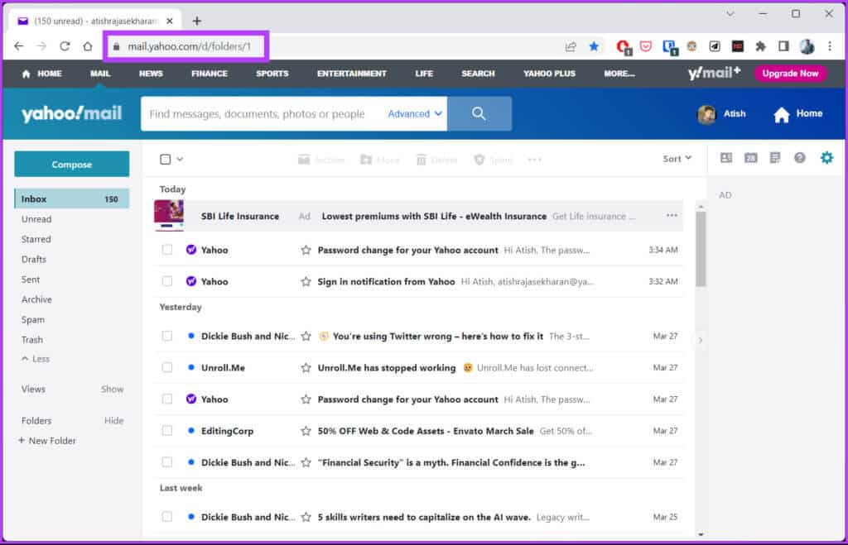Viewport: 848px width, 545px height.
Task: Open SPORTS in the top navigation
Action: [x=272, y=74]
